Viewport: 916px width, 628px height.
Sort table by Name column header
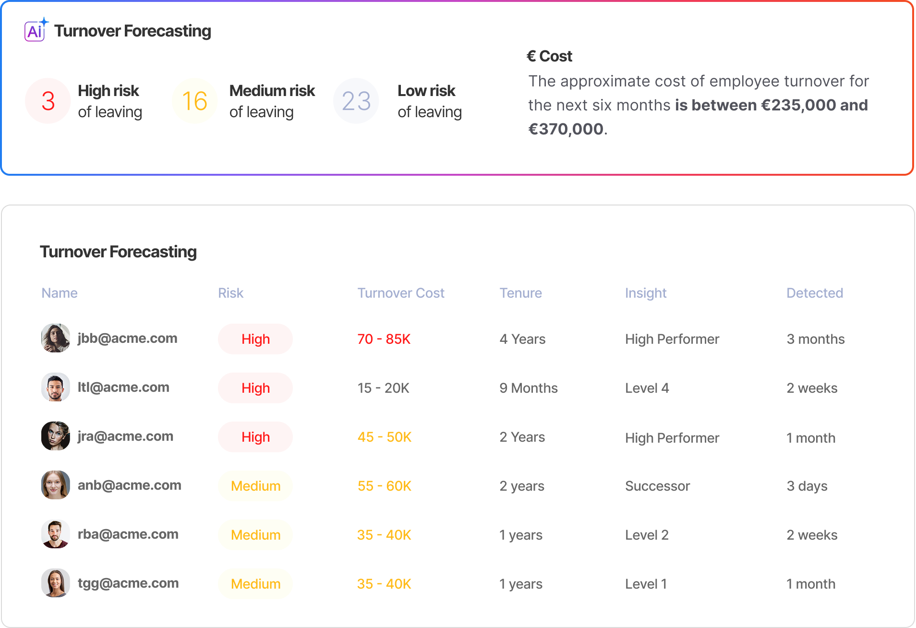(x=60, y=293)
